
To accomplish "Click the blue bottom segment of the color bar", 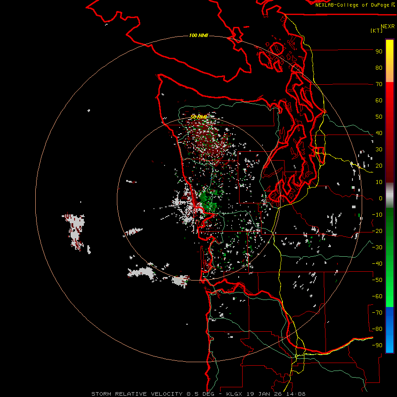I will coord(390,330).
